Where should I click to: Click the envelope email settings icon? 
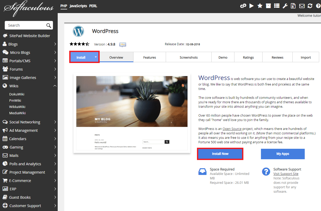[x=302, y=6]
